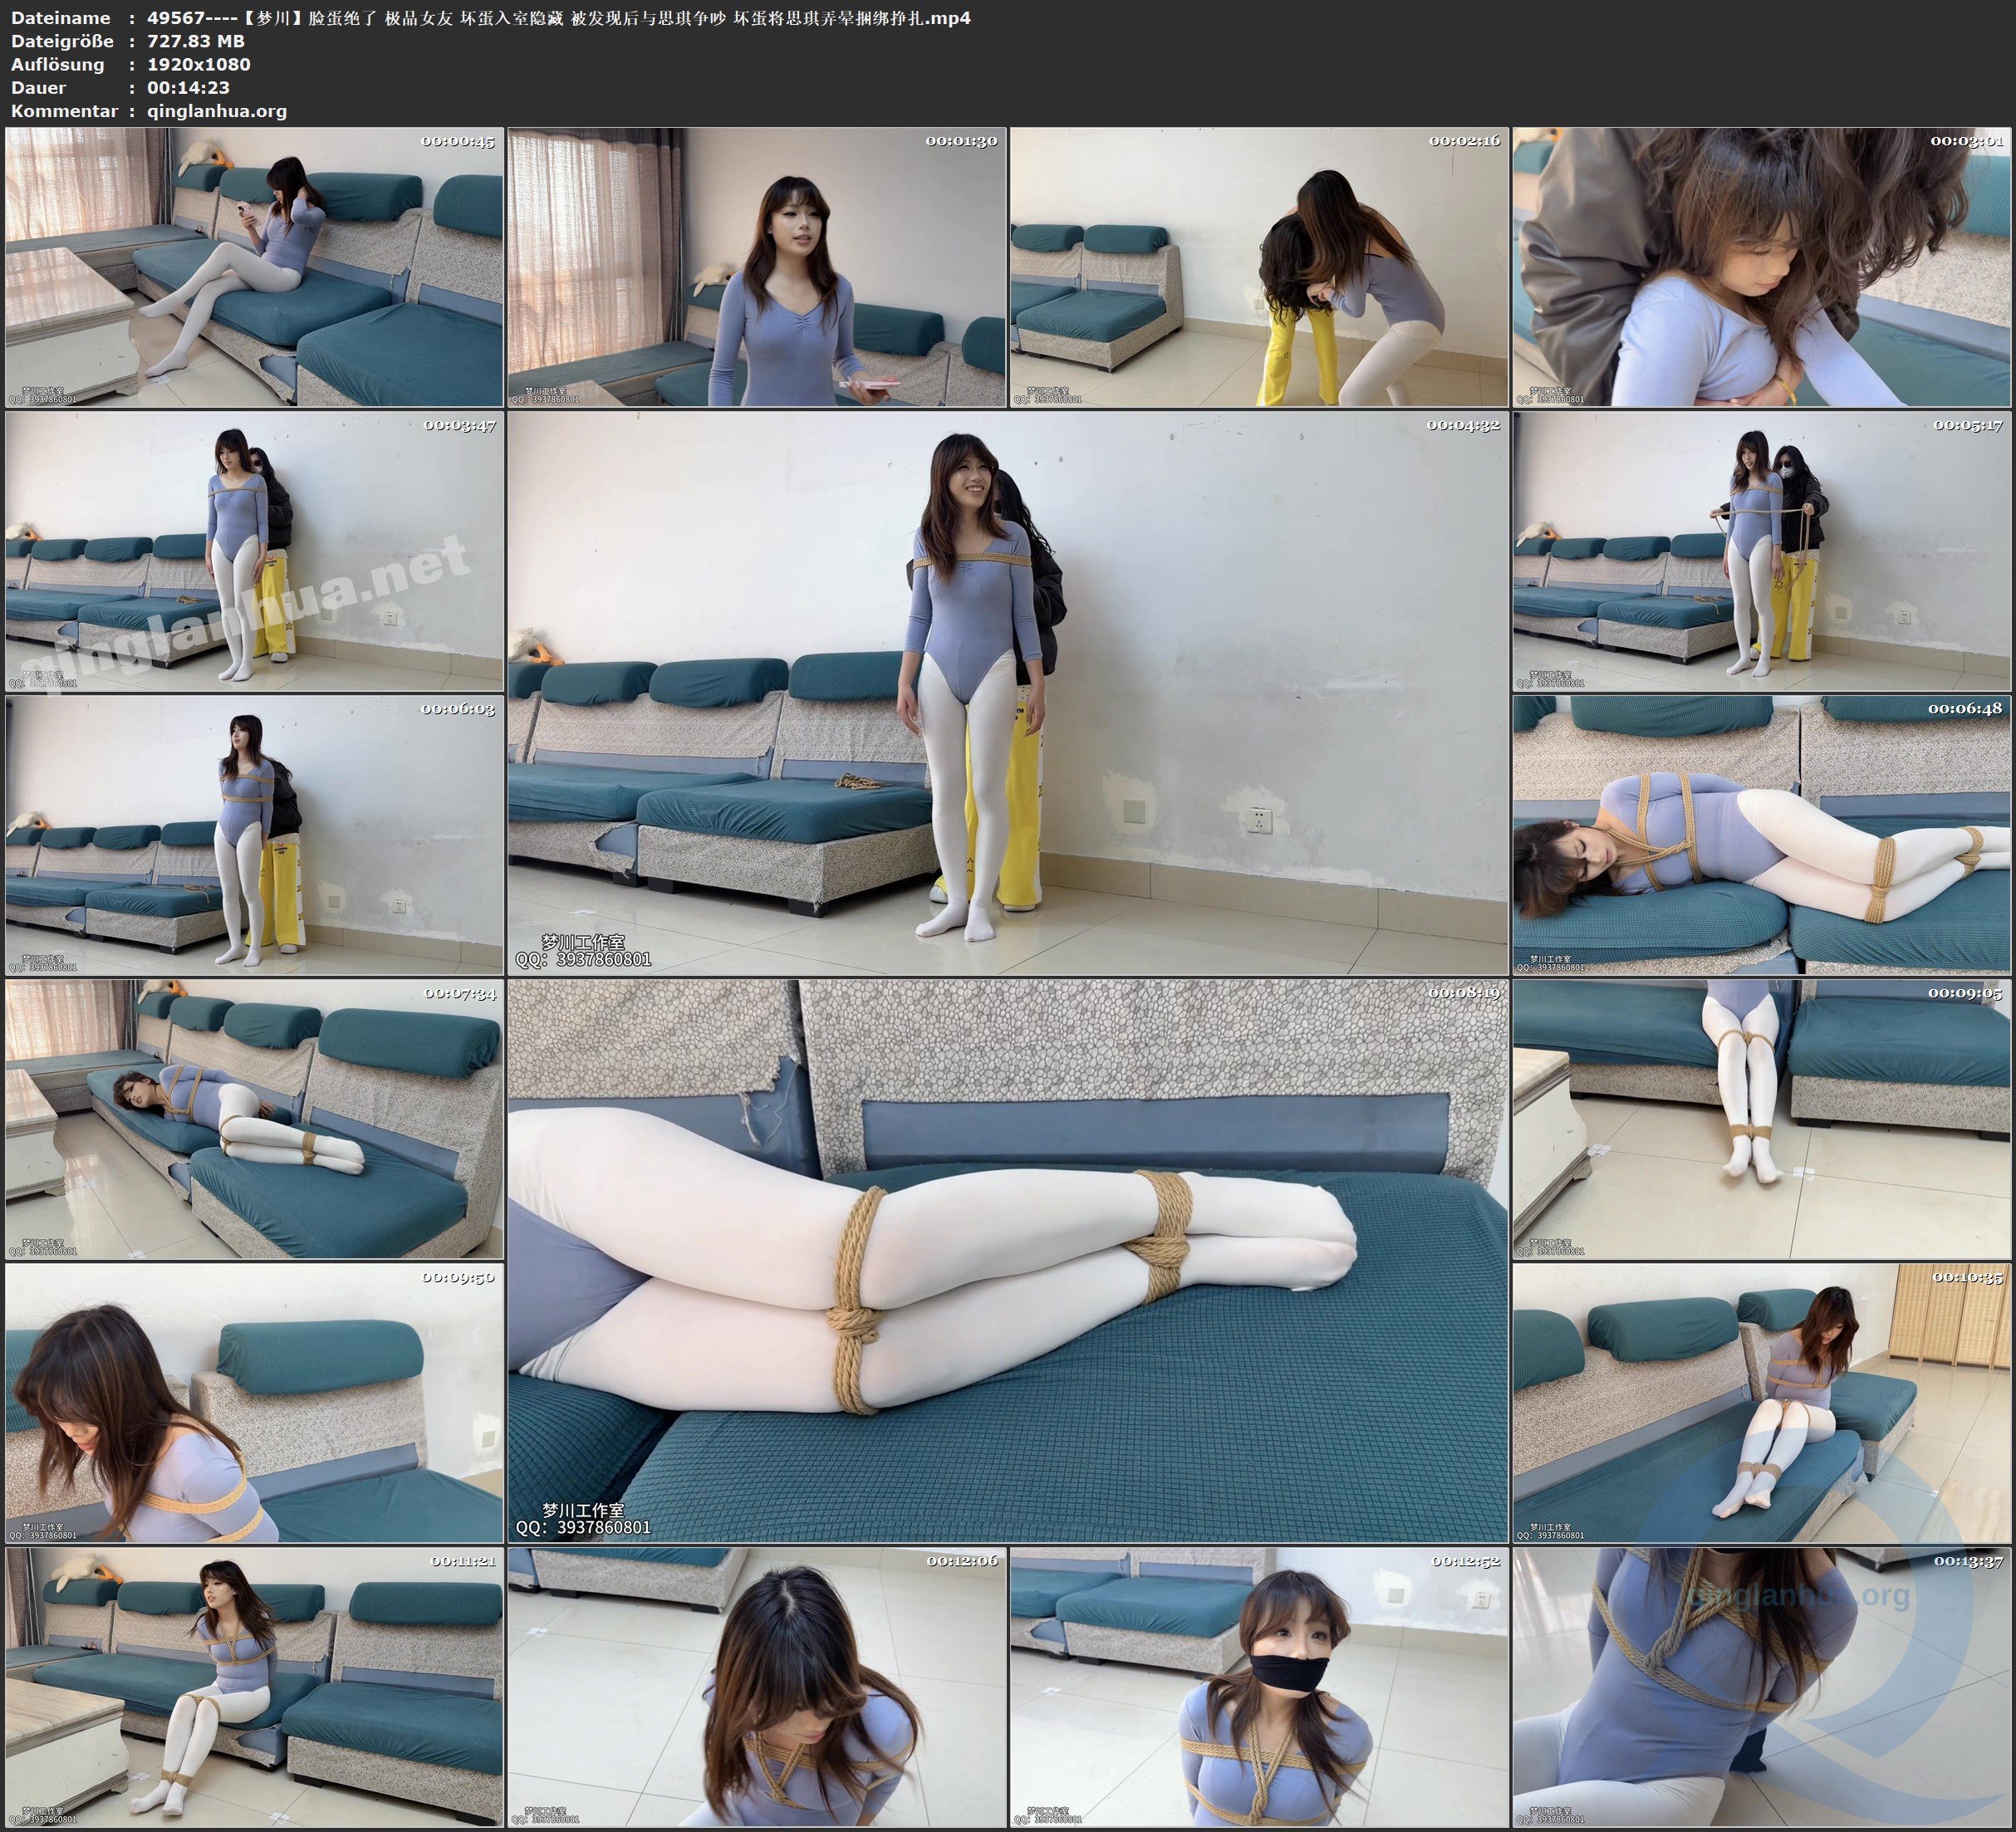Image resolution: width=2016 pixels, height=1832 pixels.
Task: Select the thumbnail timestamped 00:11:21
Action: [x=254, y=1686]
